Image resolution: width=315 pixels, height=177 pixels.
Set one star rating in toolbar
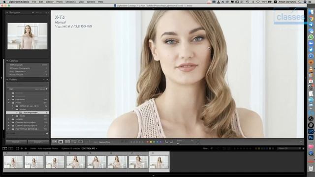coord(131,142)
